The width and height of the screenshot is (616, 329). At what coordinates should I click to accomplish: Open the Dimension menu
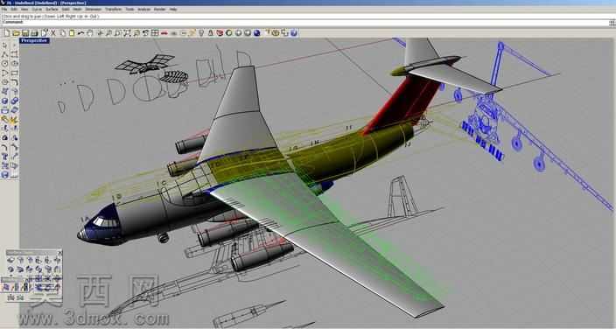93,9
